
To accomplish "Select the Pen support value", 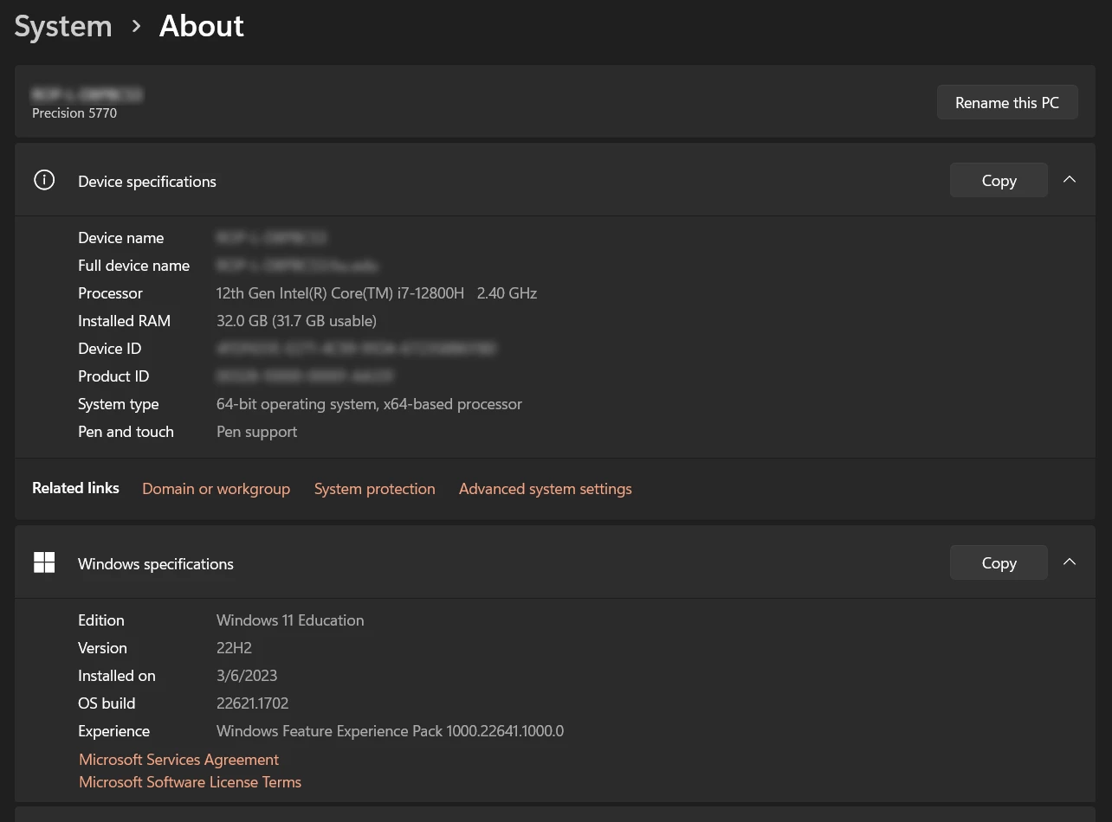I will [x=256, y=432].
